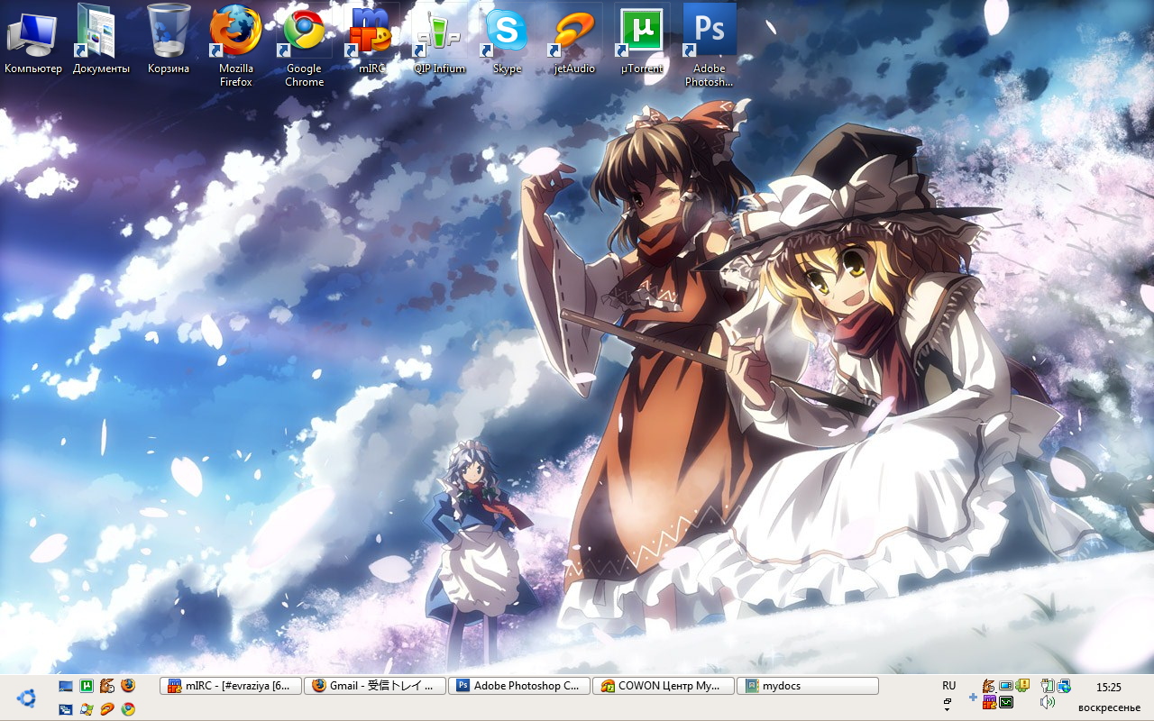Viewport: 1154px width, 721px height.
Task: Open language bar options dropdown arrow
Action: pyautogui.click(x=948, y=710)
